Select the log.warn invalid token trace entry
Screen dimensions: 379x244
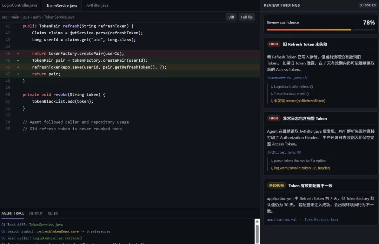(300, 168)
